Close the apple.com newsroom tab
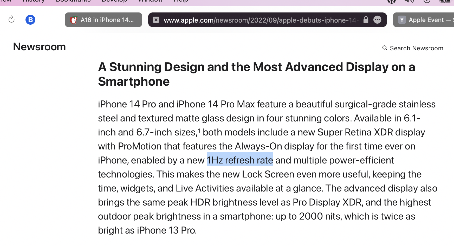The height and width of the screenshot is (246, 454). point(156,20)
